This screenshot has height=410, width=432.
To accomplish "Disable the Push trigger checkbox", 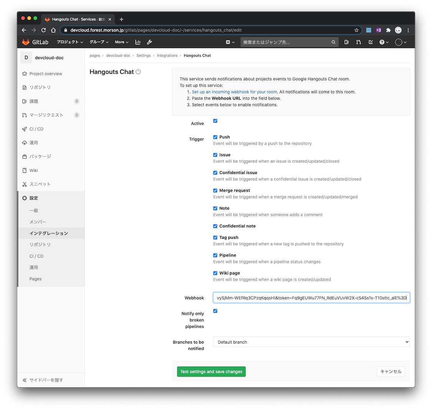I will pyautogui.click(x=215, y=137).
